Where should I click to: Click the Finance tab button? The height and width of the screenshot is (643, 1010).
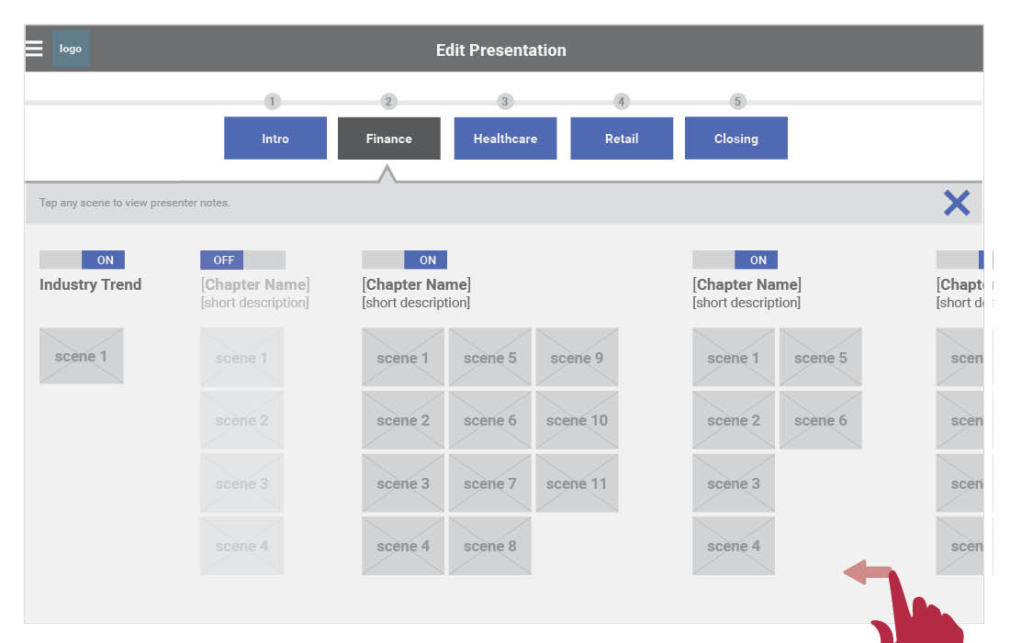(389, 139)
